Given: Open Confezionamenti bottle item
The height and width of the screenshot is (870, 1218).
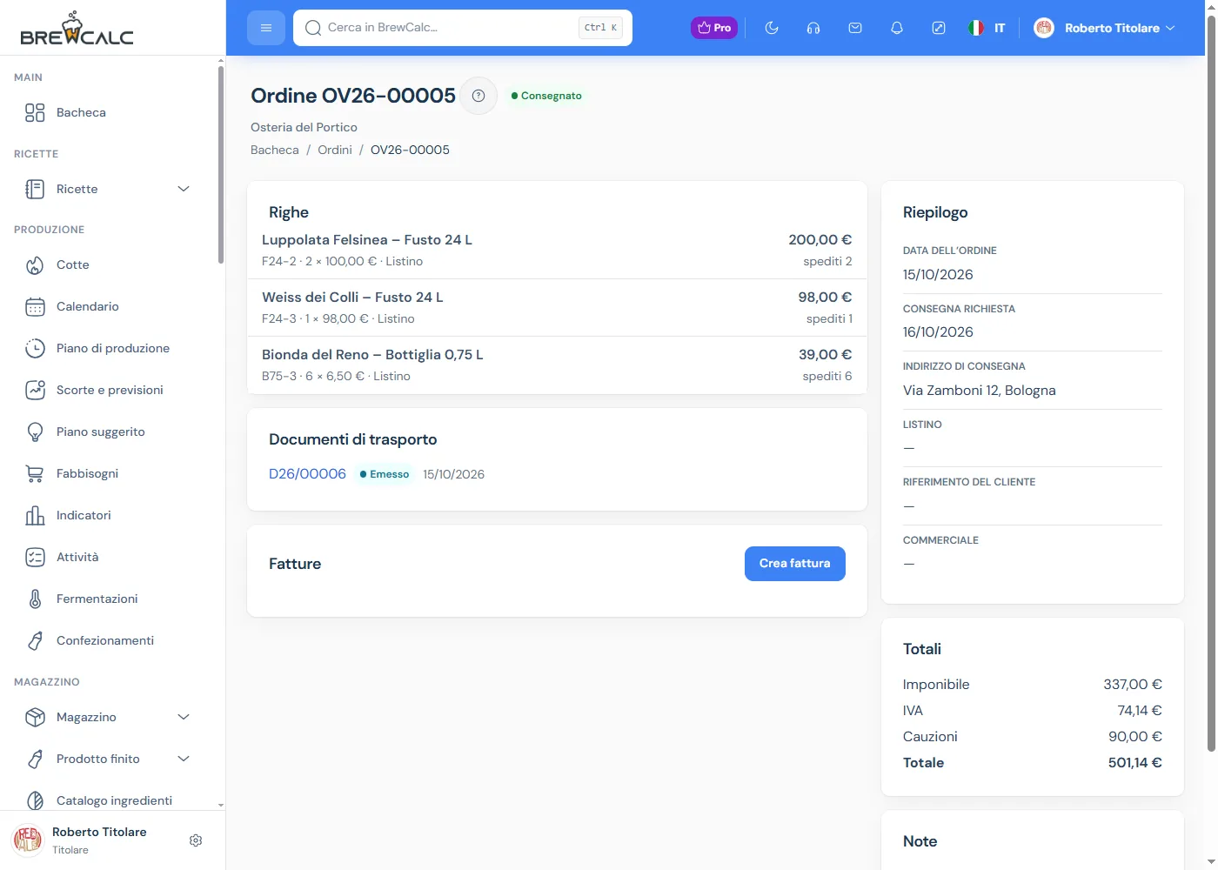Looking at the screenshot, I should [109, 640].
